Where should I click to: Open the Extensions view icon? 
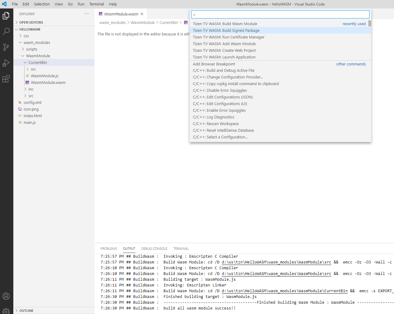tap(6, 79)
